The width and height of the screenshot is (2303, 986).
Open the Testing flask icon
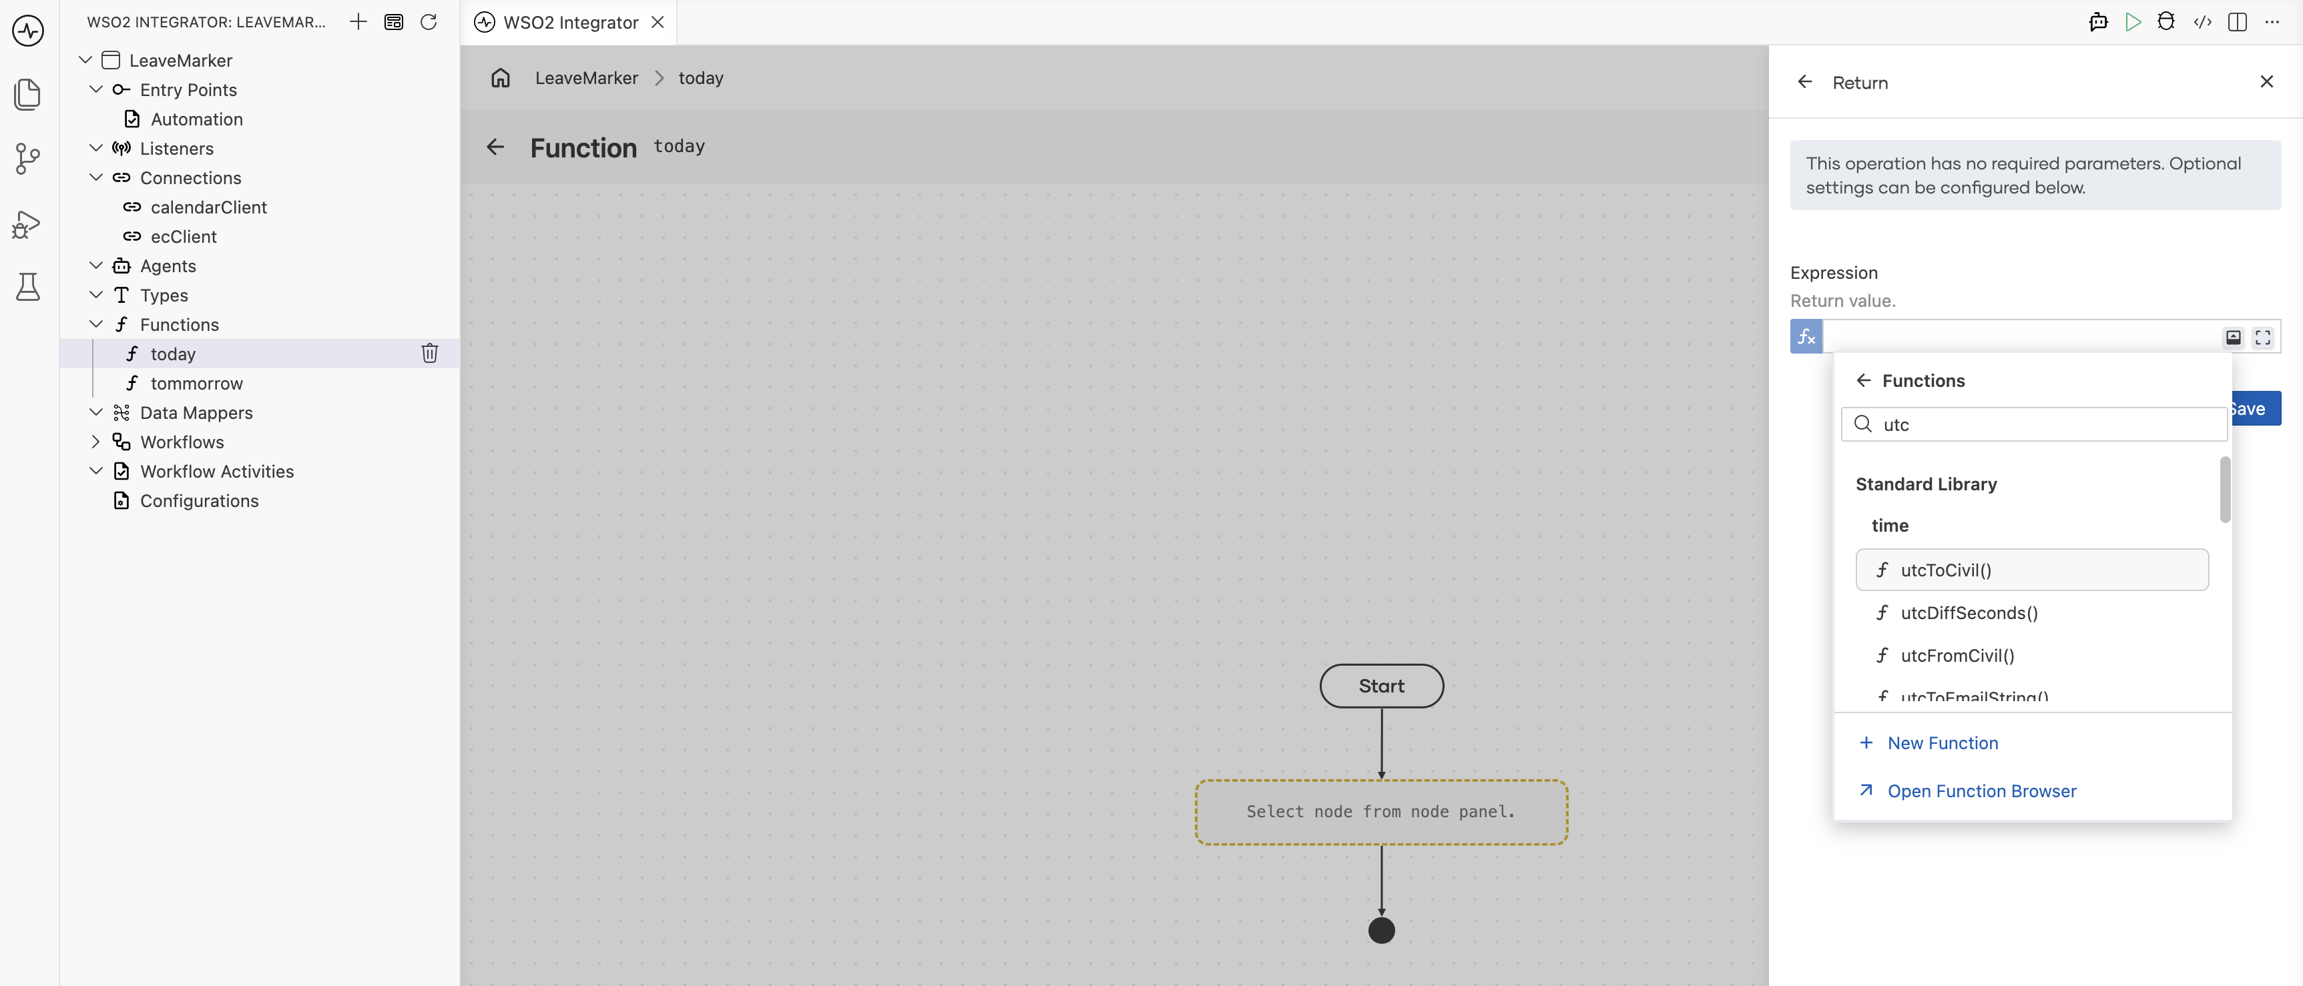pyautogui.click(x=28, y=288)
